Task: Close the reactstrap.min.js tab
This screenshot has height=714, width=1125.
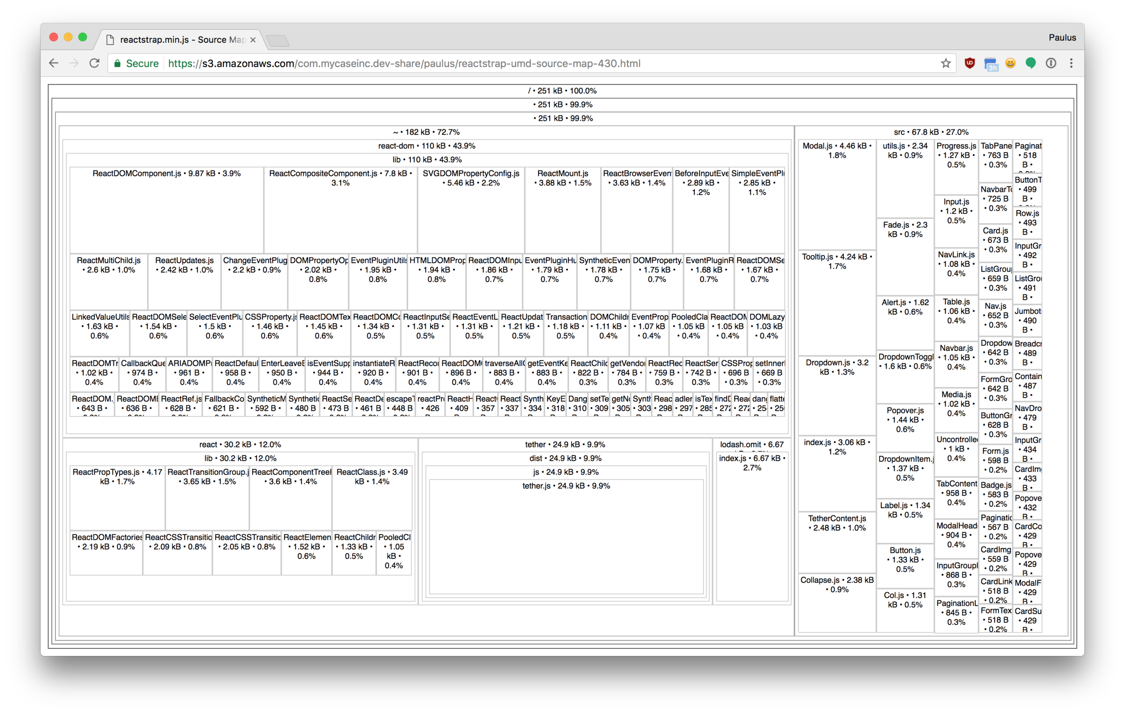Action: click(253, 40)
